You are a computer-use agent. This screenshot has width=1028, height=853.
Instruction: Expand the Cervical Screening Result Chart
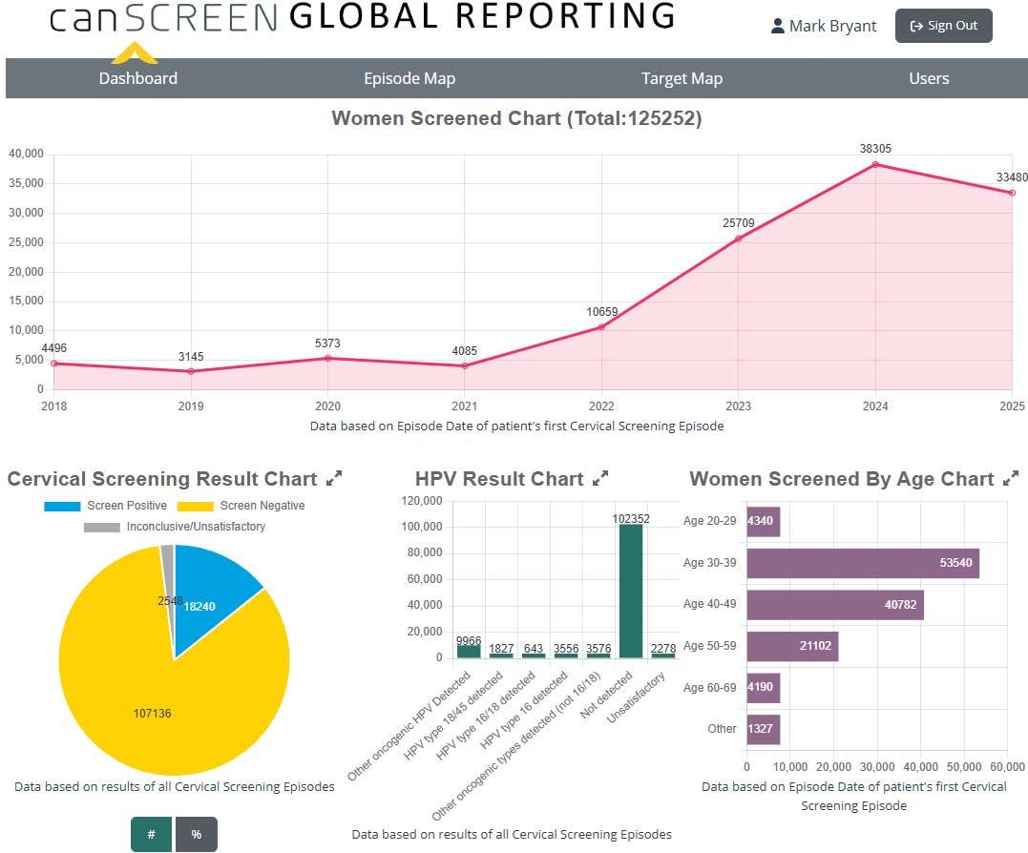coord(334,478)
